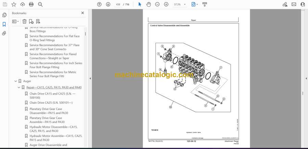The height and width of the screenshot is (149, 308).
Task: Open Service Recommendations For Flat Face O-Ring bookmark
Action: (x=55, y=38)
